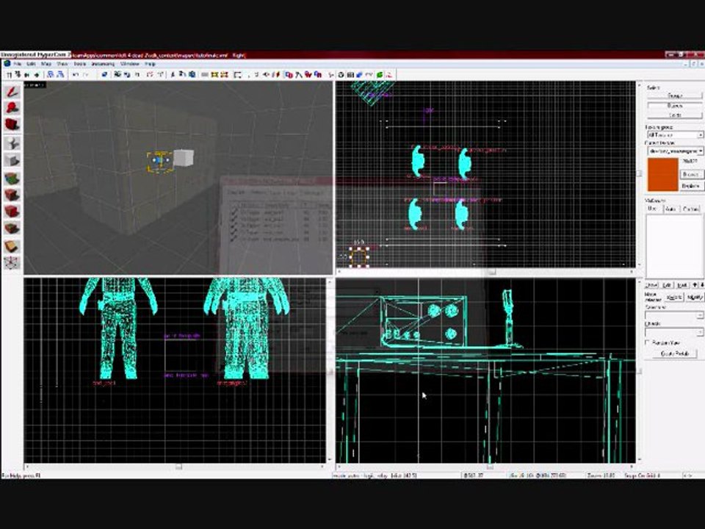Click the Hammer app icon in menu bar
The image size is (705, 529).
click(7, 64)
